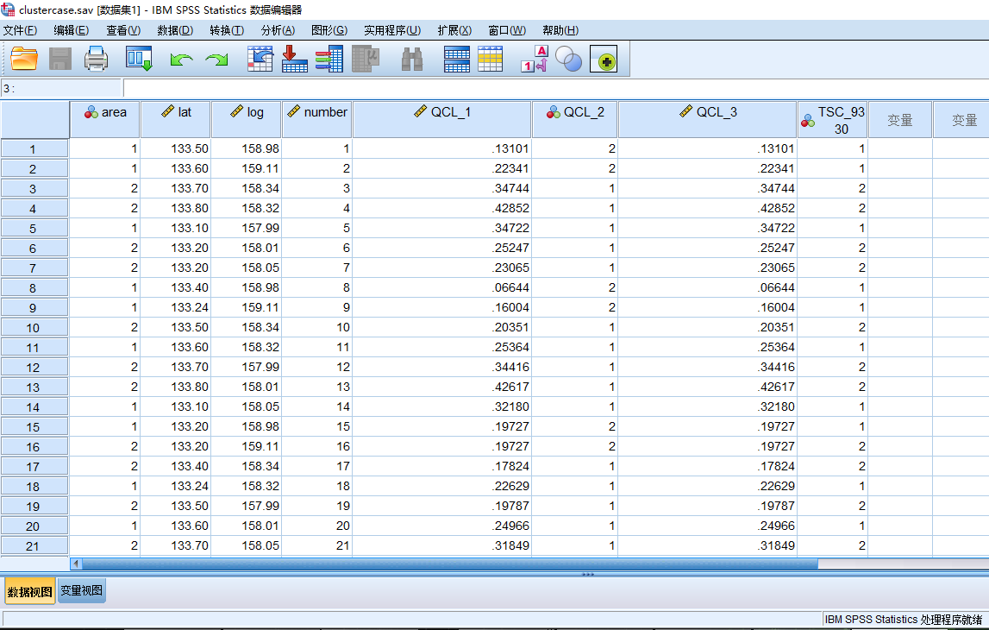Click the green Undo arrow
This screenshot has height=630, width=989.
(x=181, y=60)
